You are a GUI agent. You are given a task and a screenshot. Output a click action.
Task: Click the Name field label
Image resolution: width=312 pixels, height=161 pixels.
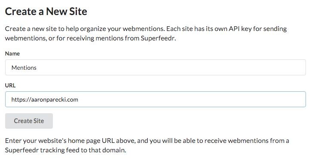pyautogui.click(x=12, y=54)
